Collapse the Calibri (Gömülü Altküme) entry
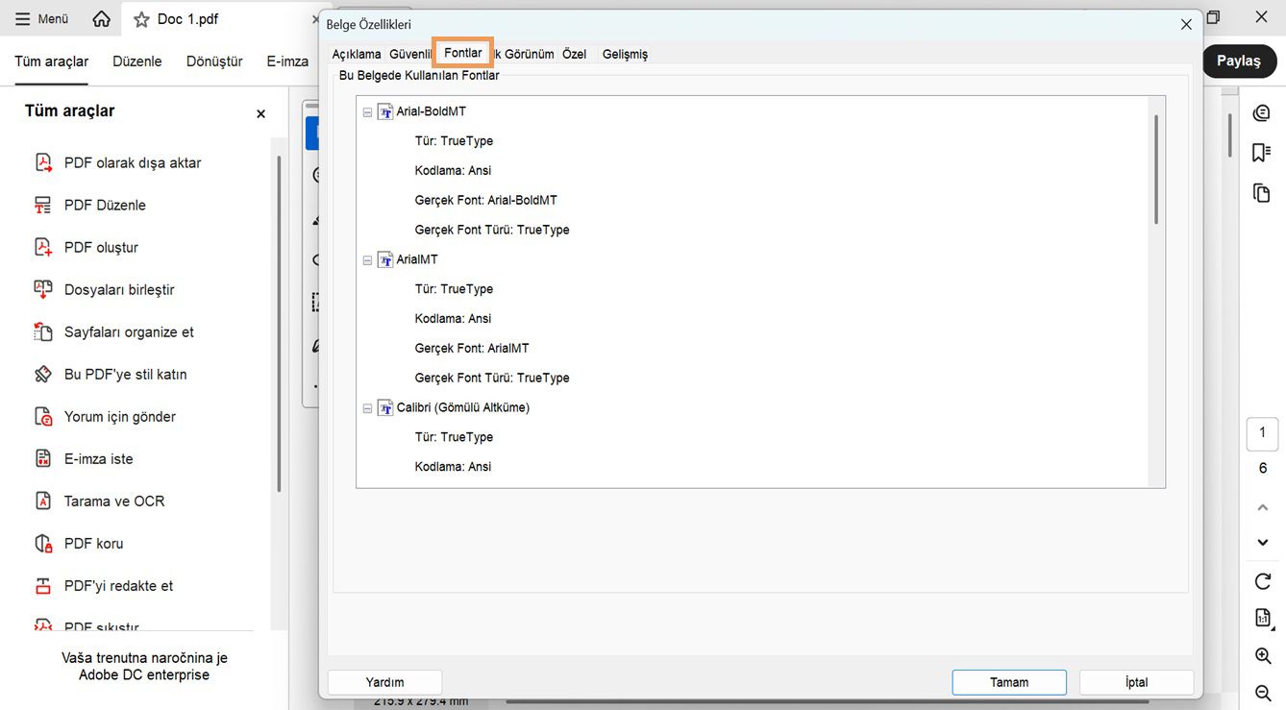This screenshot has height=710, width=1286. pos(367,408)
